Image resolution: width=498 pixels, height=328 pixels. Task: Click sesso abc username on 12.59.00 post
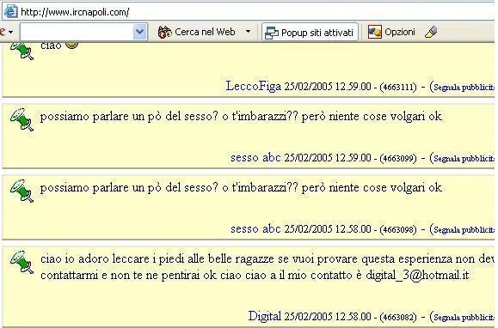point(255,157)
